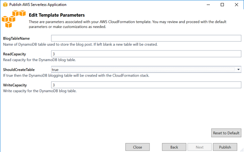This screenshot has width=244, height=152.
Task: Click the BlogTableName parameter label
Action: click(17, 38)
